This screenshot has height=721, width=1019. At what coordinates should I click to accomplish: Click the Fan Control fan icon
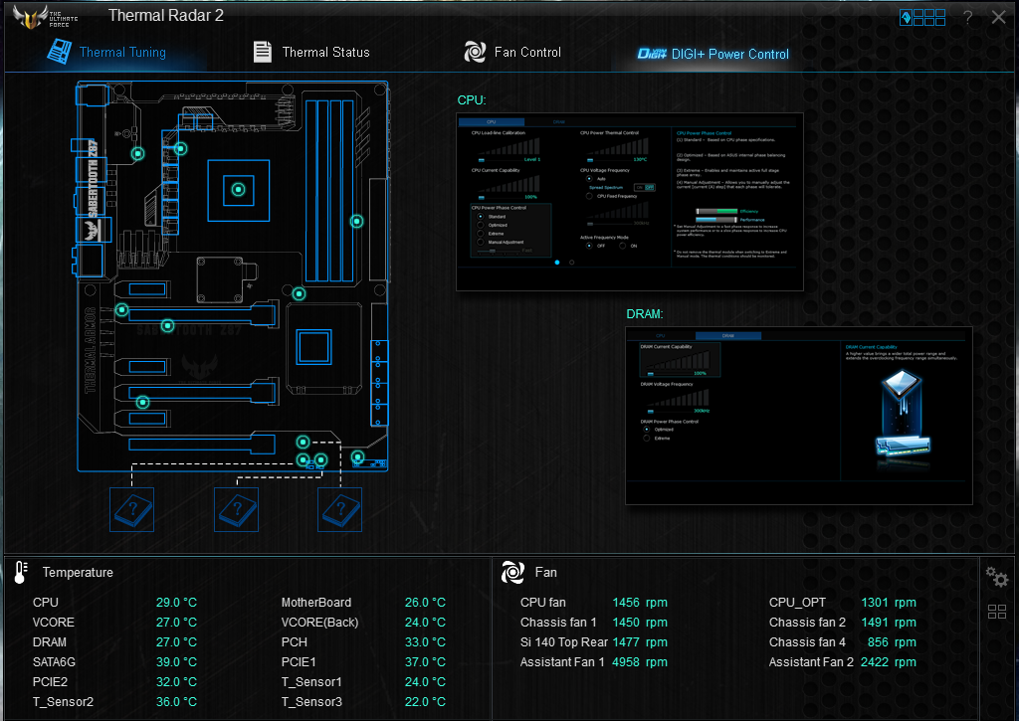click(x=475, y=52)
